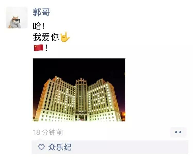Open the night building photo thumbnail
This screenshot has width=193, height=161.
79,90
